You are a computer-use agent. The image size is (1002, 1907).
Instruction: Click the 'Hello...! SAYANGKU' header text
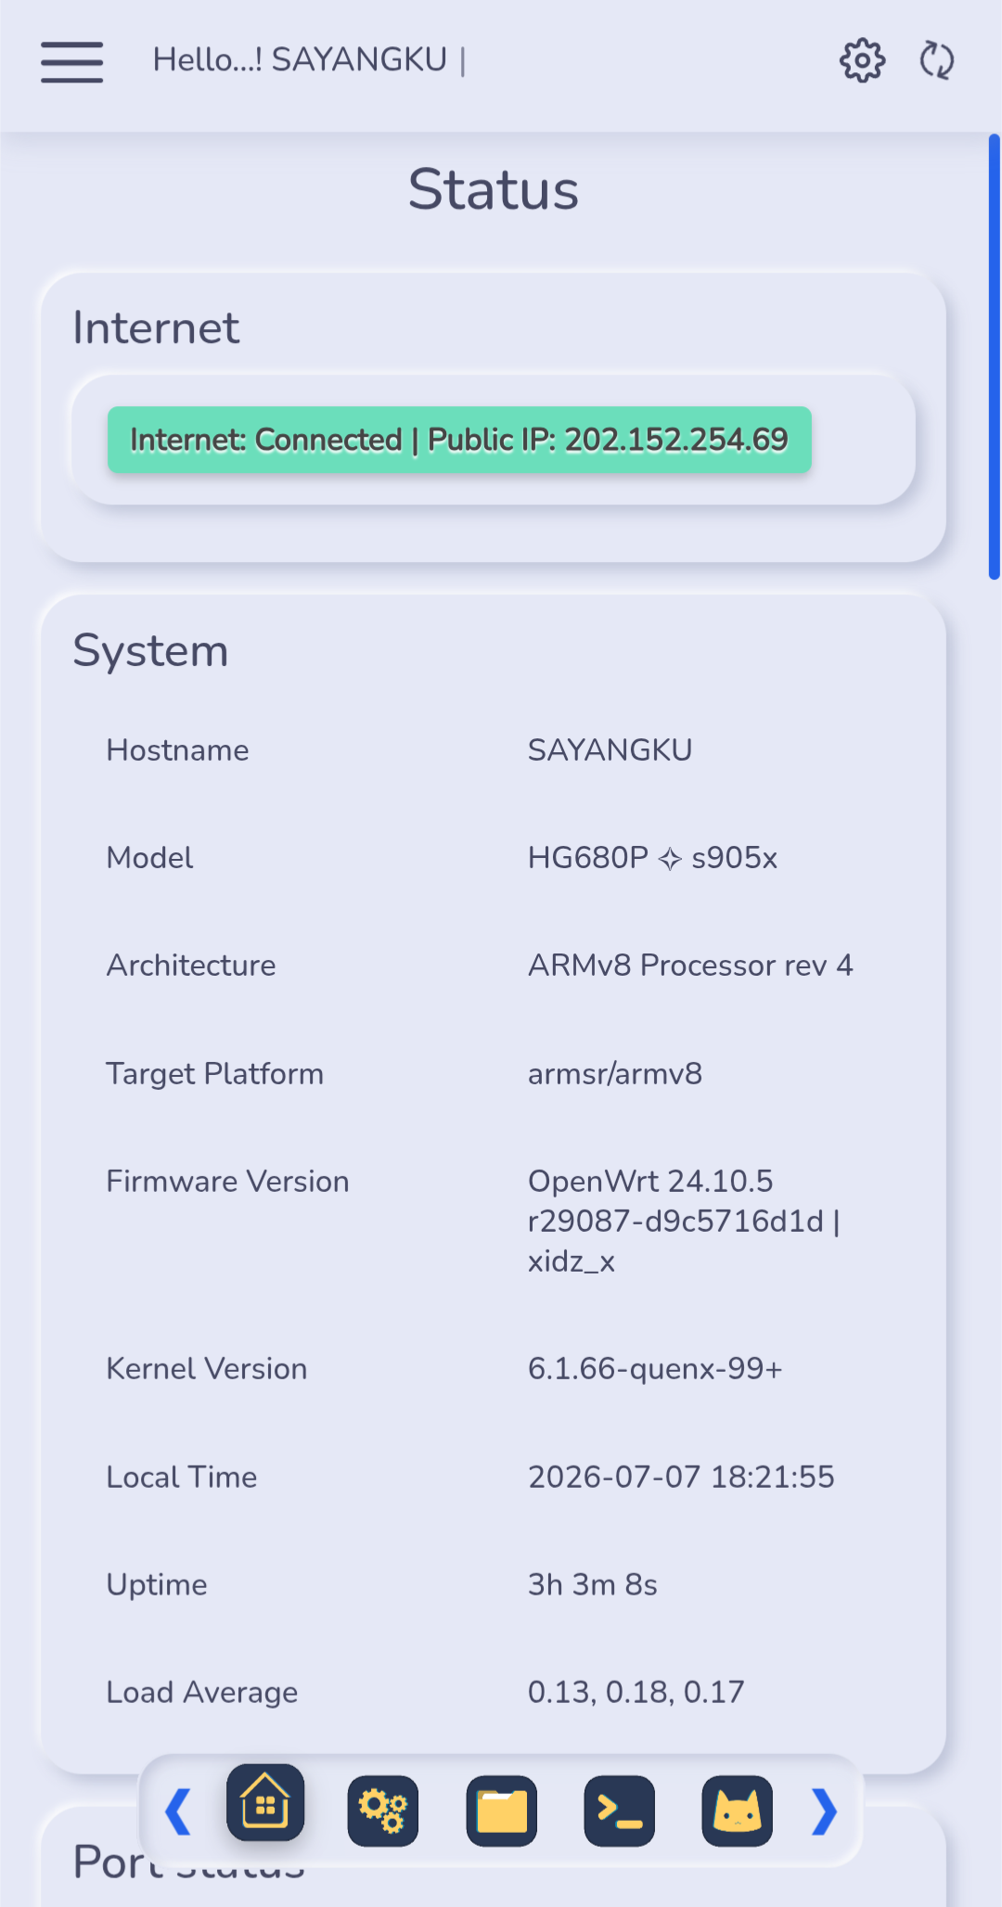[301, 60]
